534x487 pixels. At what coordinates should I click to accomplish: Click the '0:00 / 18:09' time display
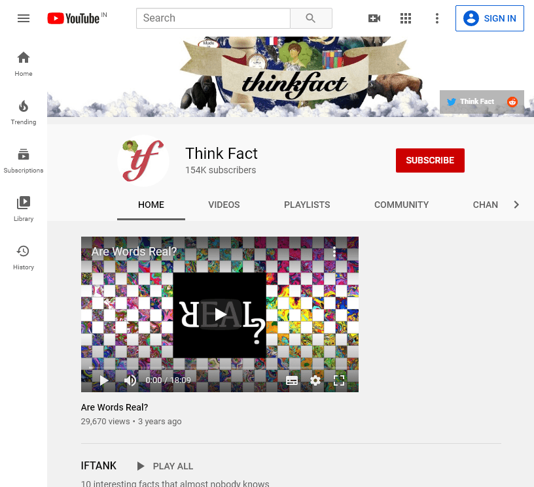168,380
